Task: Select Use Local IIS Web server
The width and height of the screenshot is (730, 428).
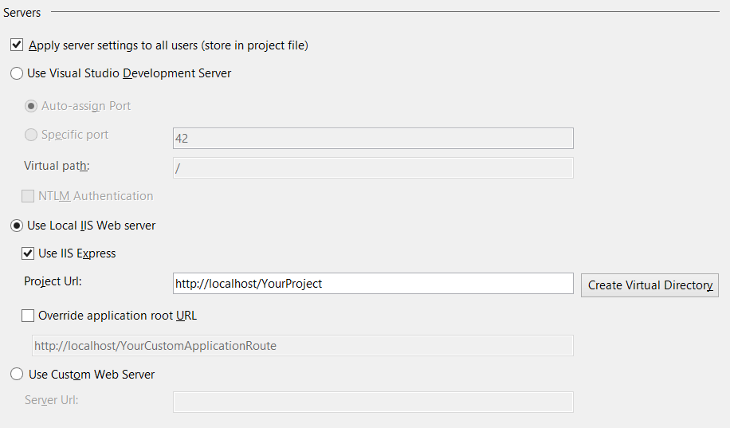Action: tap(17, 226)
